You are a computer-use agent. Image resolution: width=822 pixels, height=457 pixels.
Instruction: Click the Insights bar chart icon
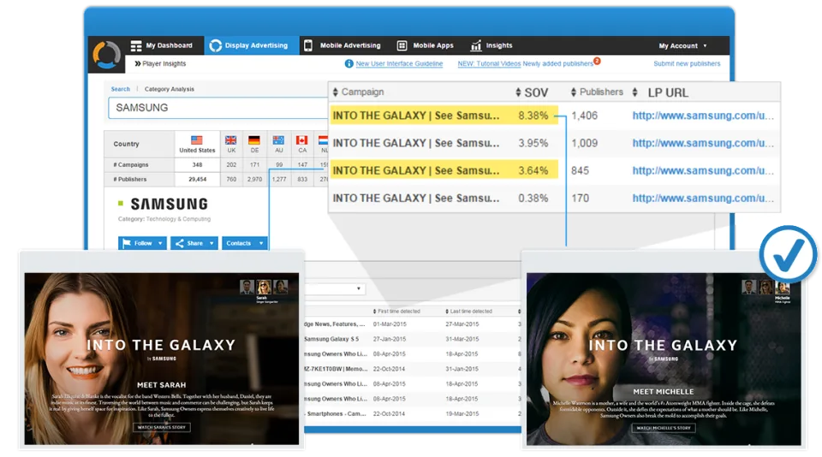(475, 45)
